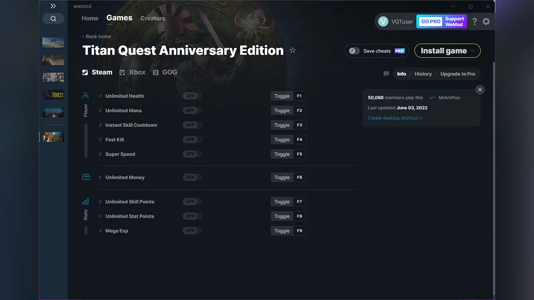
Task: Select the Player category icon
Action: click(85, 95)
